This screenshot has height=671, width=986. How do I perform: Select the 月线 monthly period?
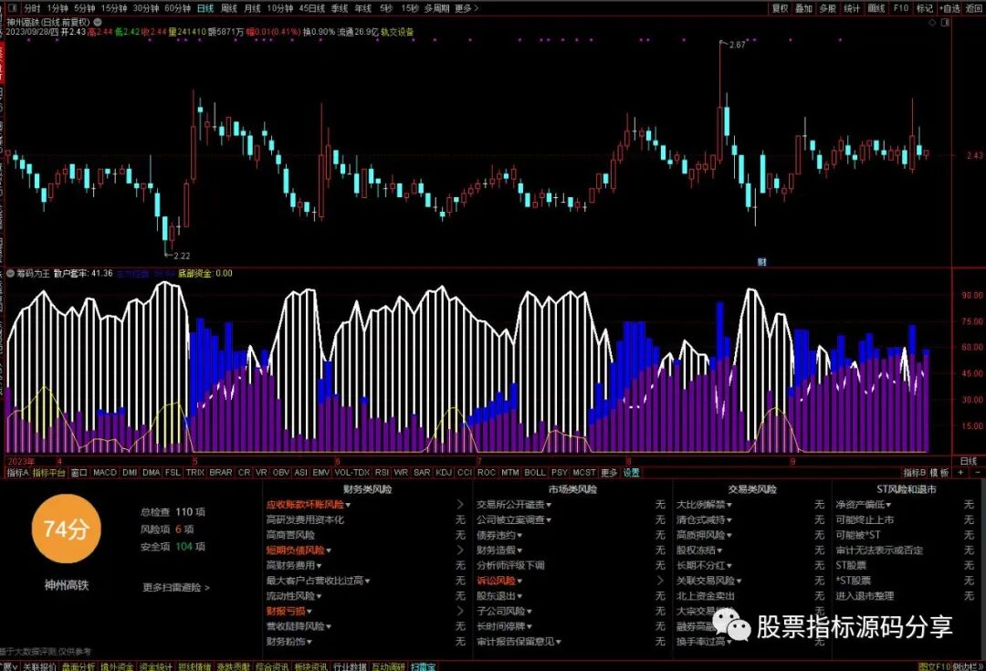pos(252,8)
